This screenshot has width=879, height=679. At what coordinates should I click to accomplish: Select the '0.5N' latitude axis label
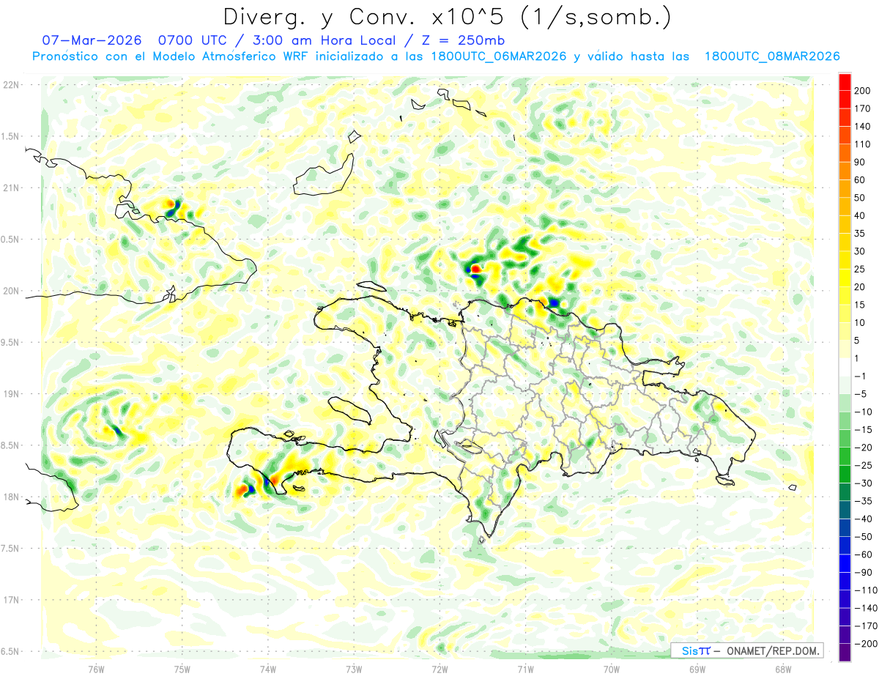click(10, 240)
